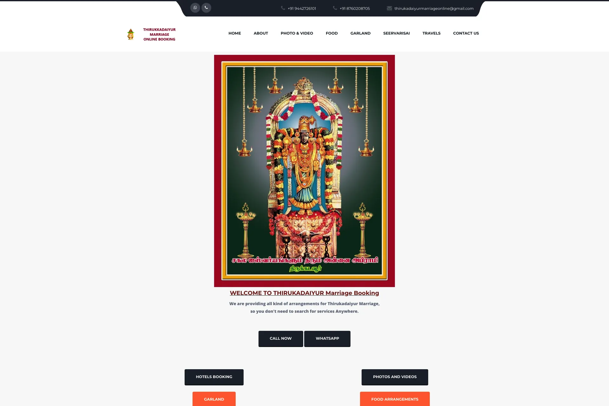
Task: Click the TRAVELS navigation tab
Action: pyautogui.click(x=431, y=33)
